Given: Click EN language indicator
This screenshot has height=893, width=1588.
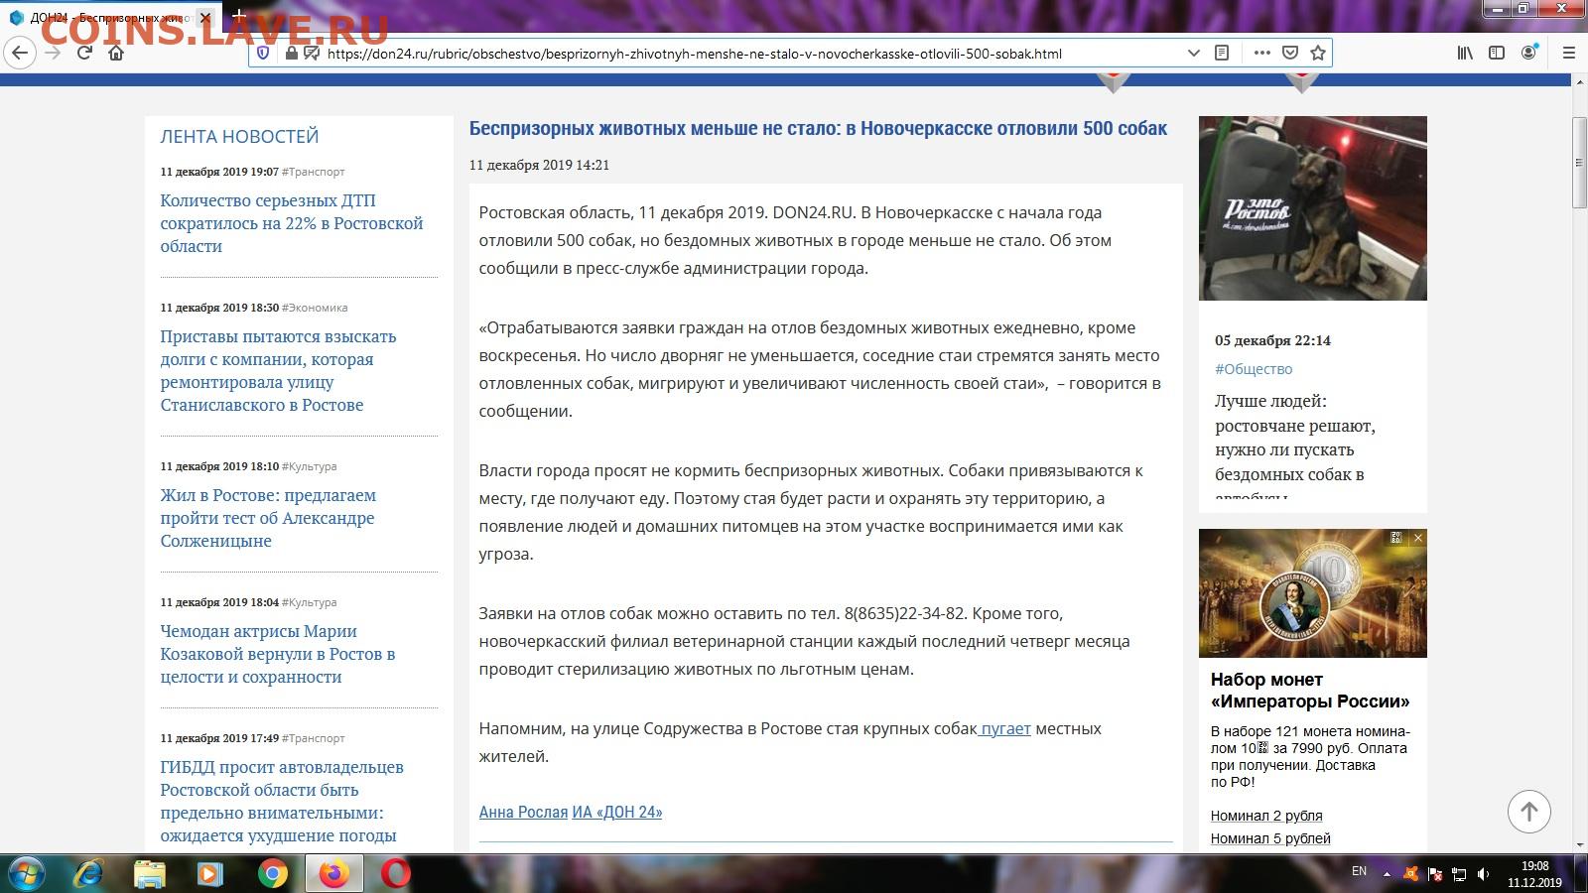Looking at the screenshot, I should pos(1359,871).
